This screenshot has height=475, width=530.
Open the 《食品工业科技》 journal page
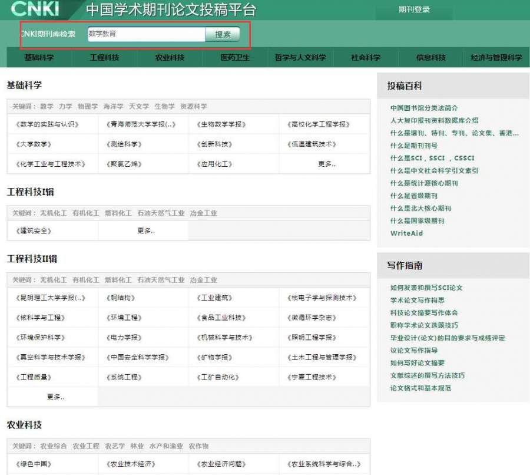pyautogui.click(x=221, y=318)
